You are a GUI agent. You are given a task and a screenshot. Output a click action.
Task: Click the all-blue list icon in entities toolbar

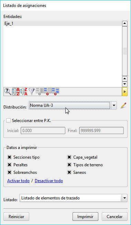(55, 92)
